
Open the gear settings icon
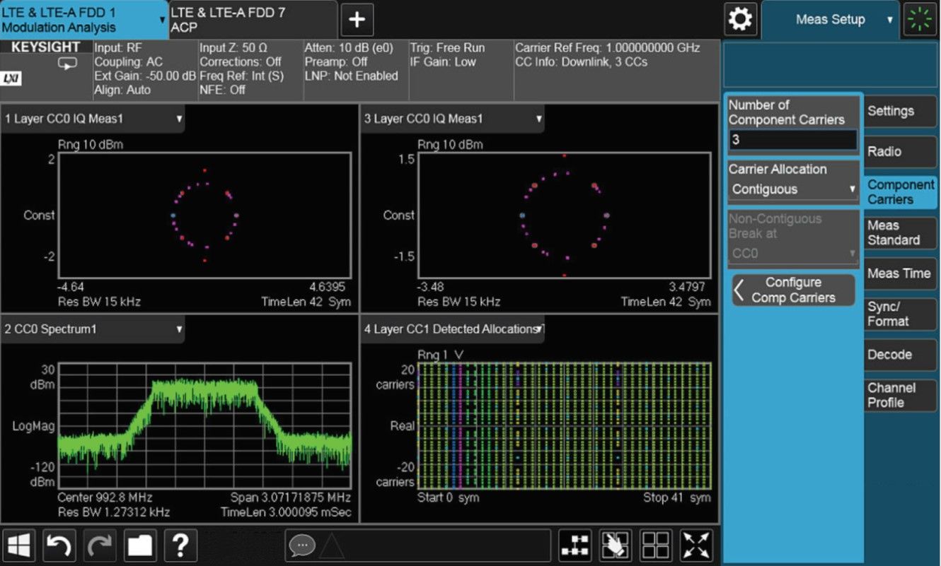tap(741, 20)
